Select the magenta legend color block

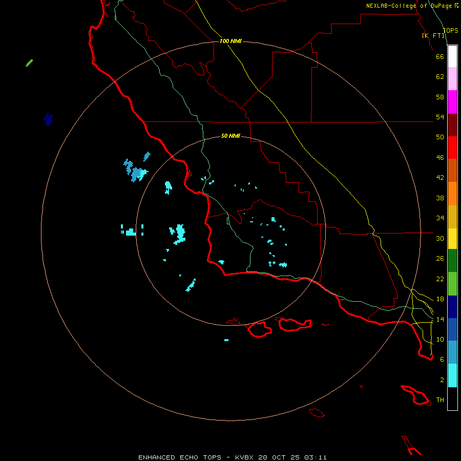(452, 102)
